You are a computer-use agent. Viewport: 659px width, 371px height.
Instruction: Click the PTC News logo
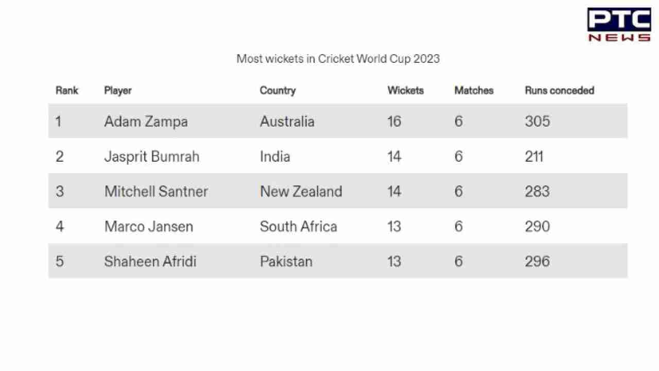pos(619,24)
